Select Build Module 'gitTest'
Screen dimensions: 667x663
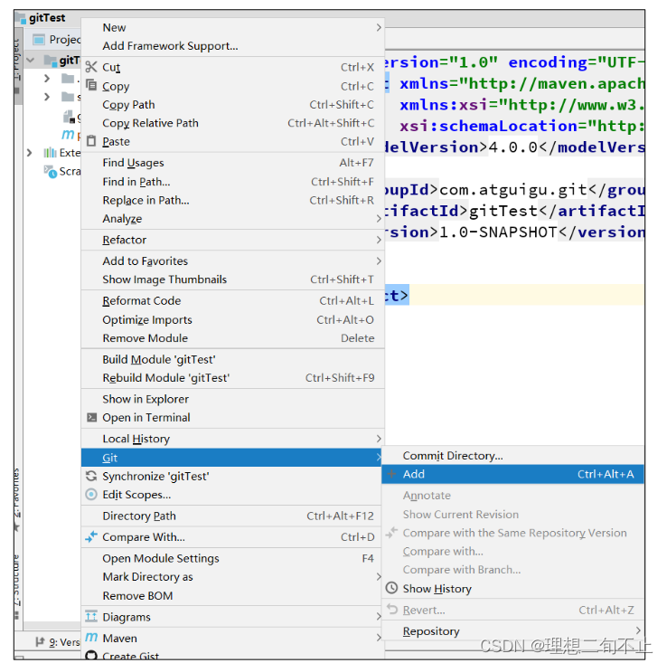tap(232, 359)
